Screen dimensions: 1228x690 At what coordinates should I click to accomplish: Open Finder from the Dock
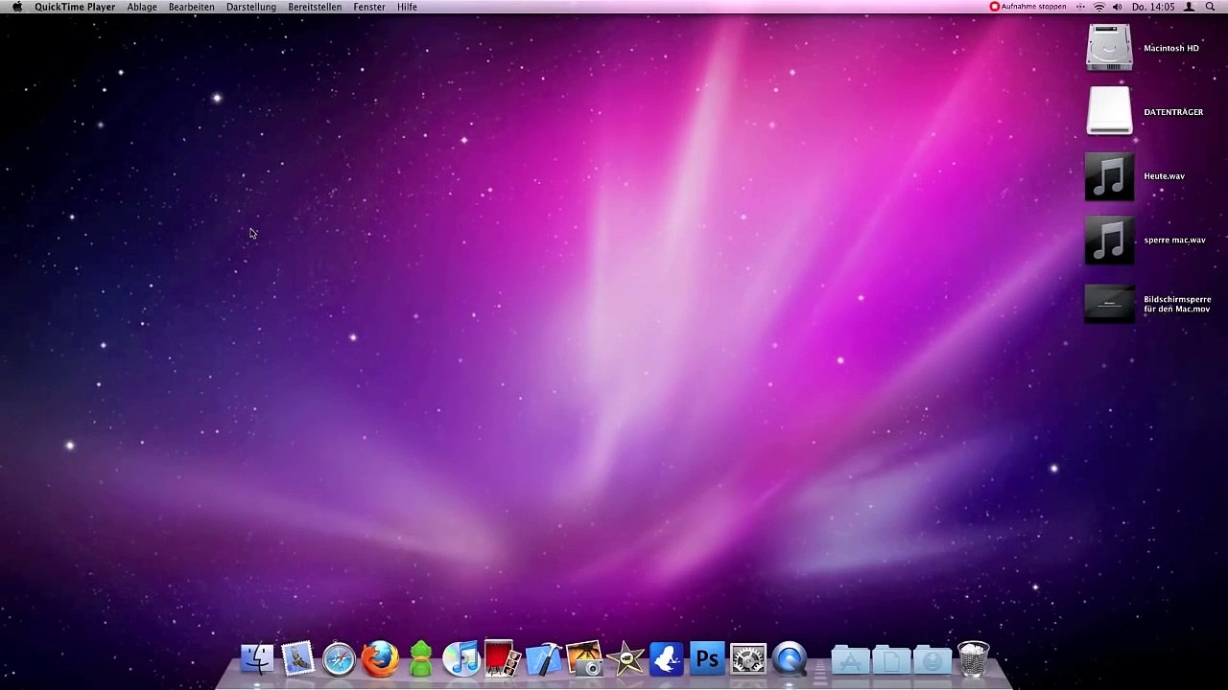(257, 659)
